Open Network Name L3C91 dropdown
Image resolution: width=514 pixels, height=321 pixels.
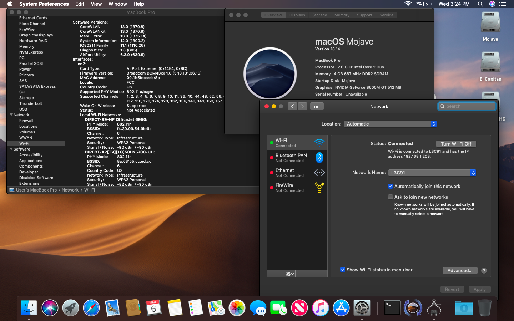tap(432, 173)
